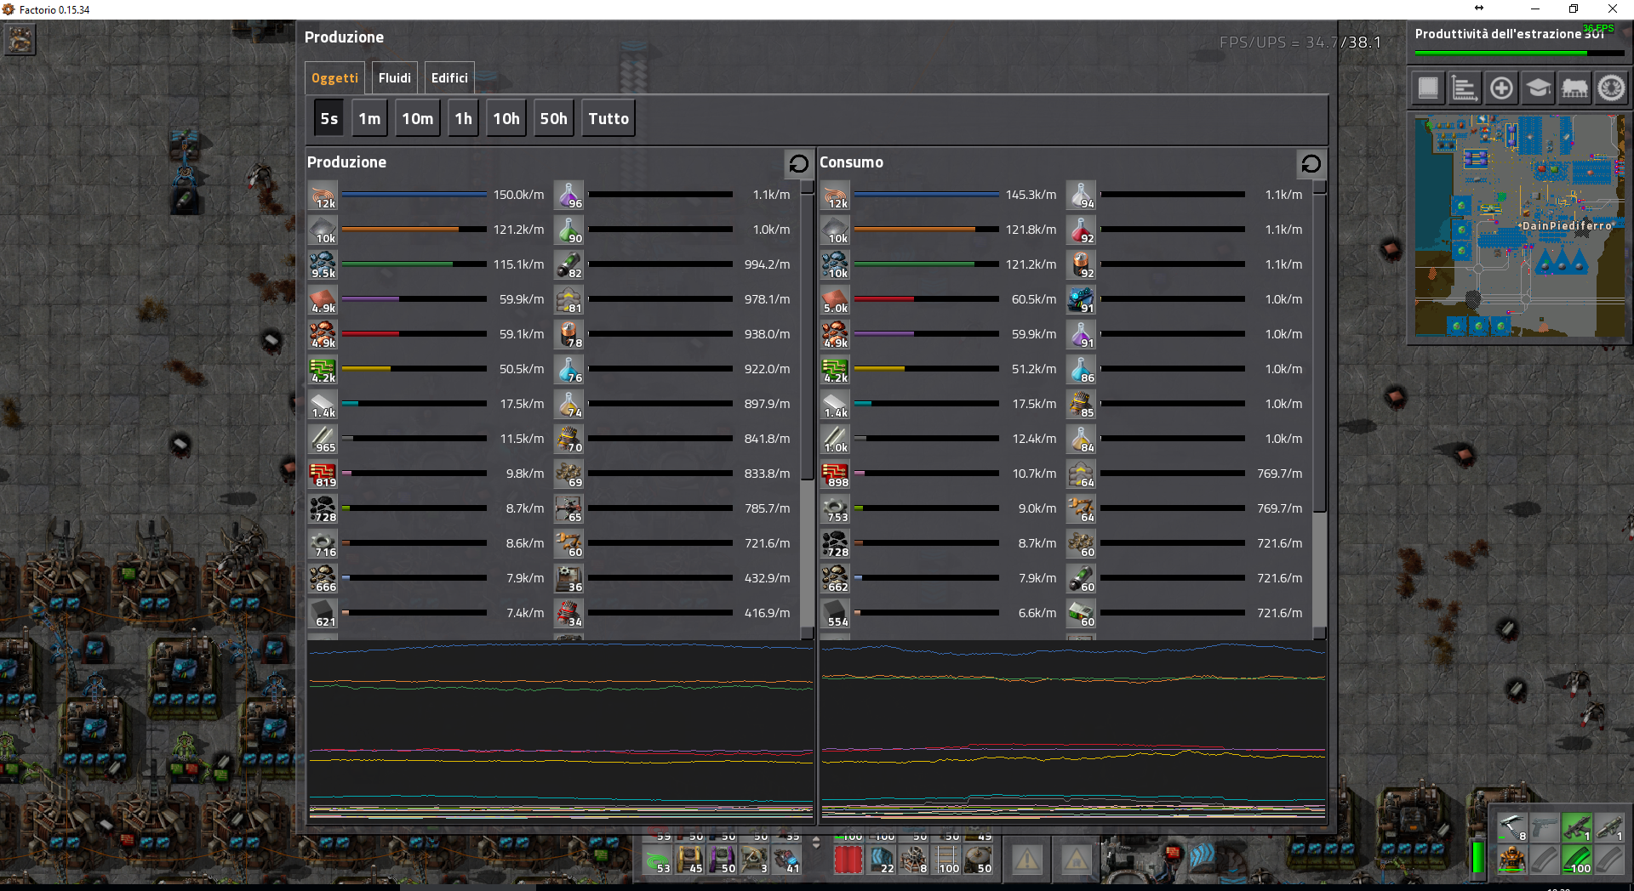The width and height of the screenshot is (1634, 891).
Task: Click the train overview locomotive icon
Action: 1574,88
